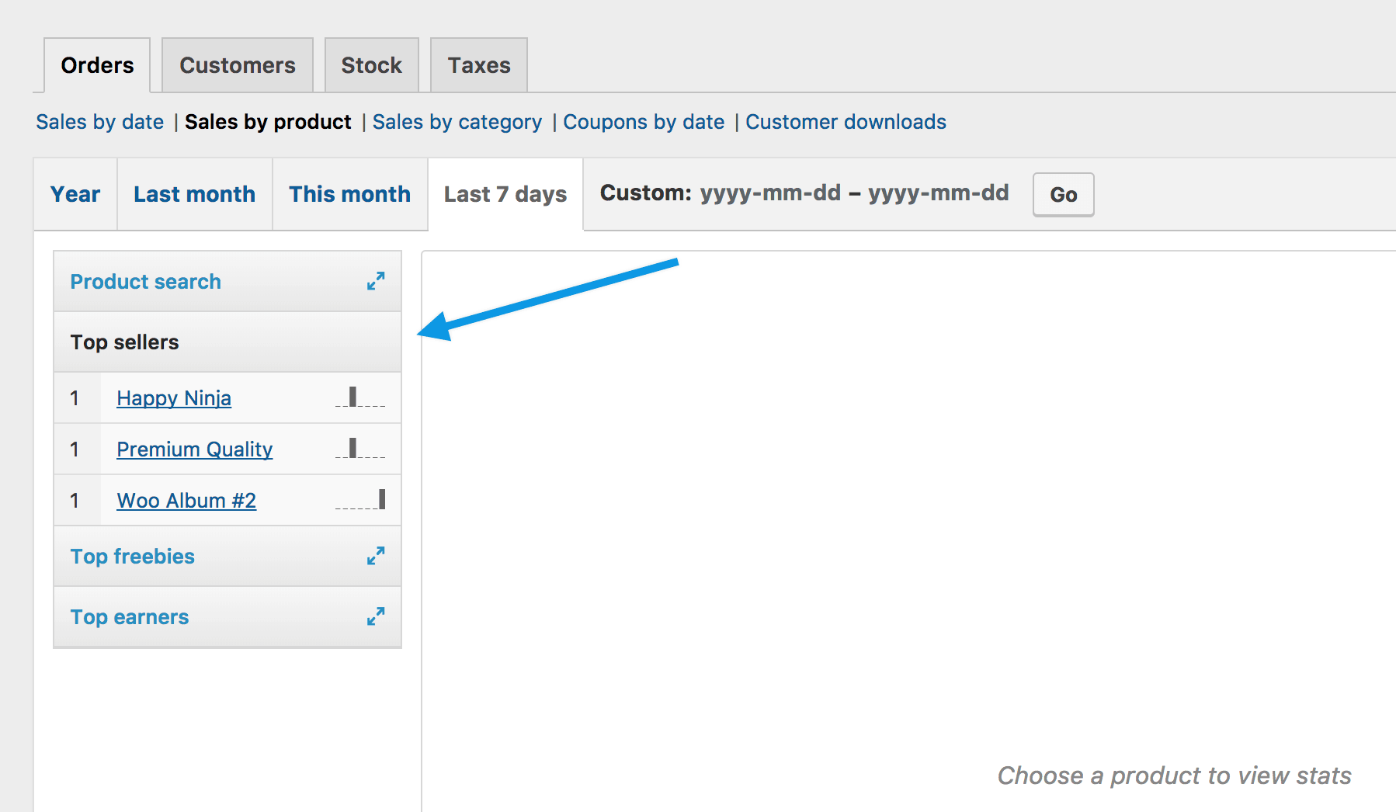This screenshot has width=1396, height=812.
Task: Click the Top earners expand arrows icon
Action: [376, 616]
